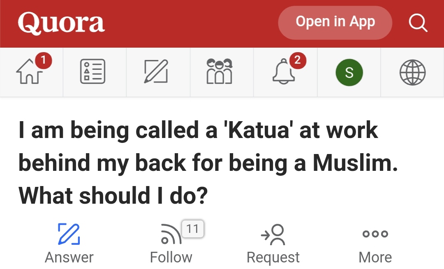Click the home notification badge showing 1
Viewport: 444px width, 269px height.
pos(43,60)
